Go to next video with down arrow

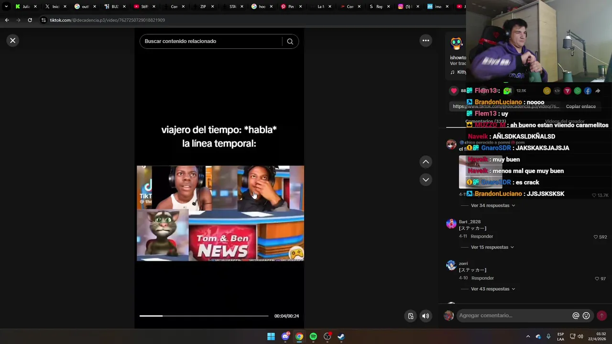coord(426,180)
